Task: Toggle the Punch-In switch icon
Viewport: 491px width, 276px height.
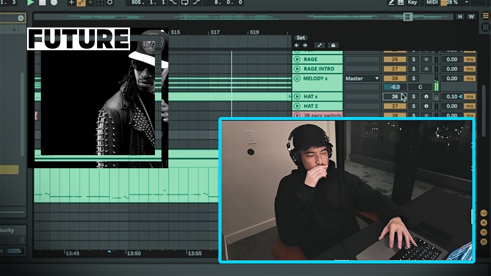Action: 173,2
